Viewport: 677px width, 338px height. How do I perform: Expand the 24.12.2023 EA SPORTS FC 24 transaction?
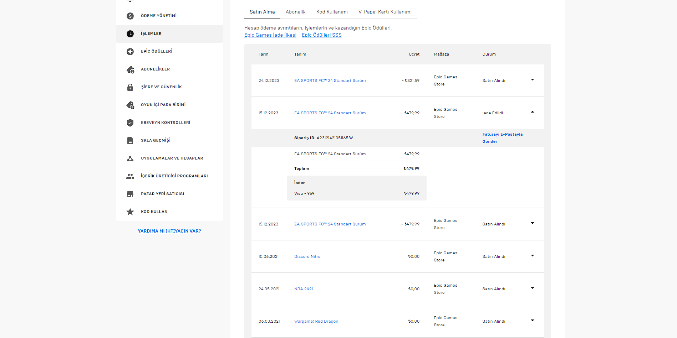532,80
